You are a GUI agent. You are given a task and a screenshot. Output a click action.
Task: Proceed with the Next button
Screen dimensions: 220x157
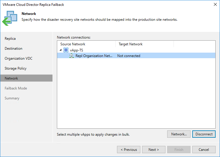pos(154,150)
